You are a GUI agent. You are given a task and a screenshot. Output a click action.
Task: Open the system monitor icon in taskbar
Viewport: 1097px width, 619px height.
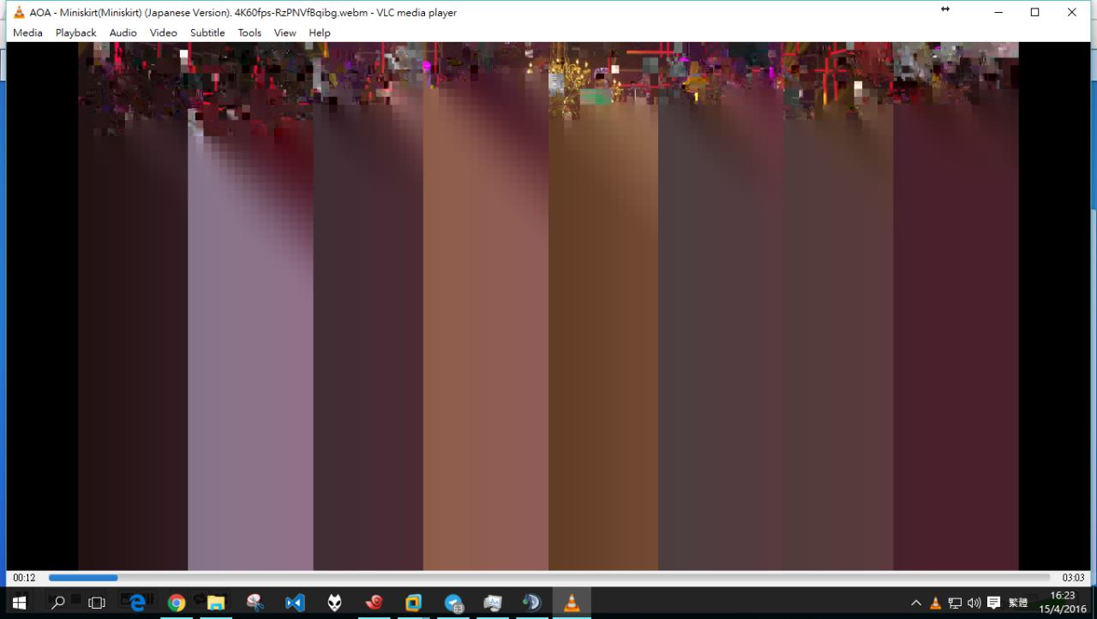[493, 603]
